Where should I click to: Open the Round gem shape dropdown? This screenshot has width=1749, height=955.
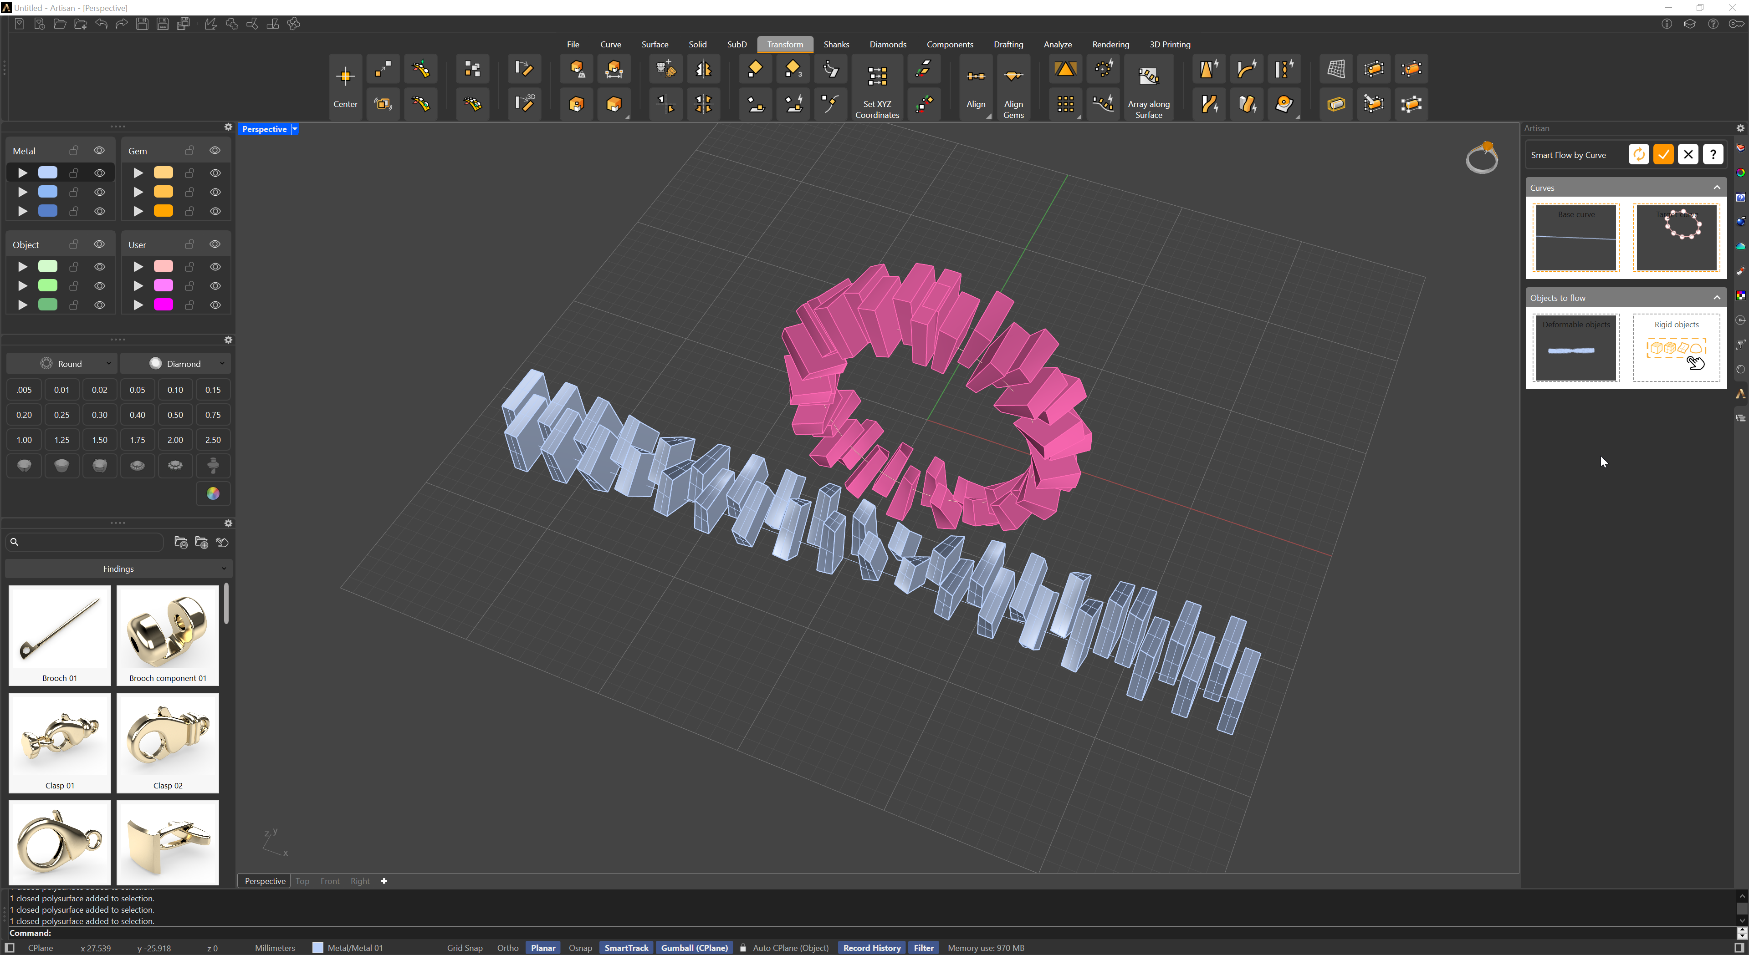click(x=62, y=364)
